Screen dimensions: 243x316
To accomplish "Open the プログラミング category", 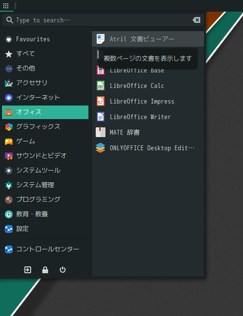I will pos(45,199).
